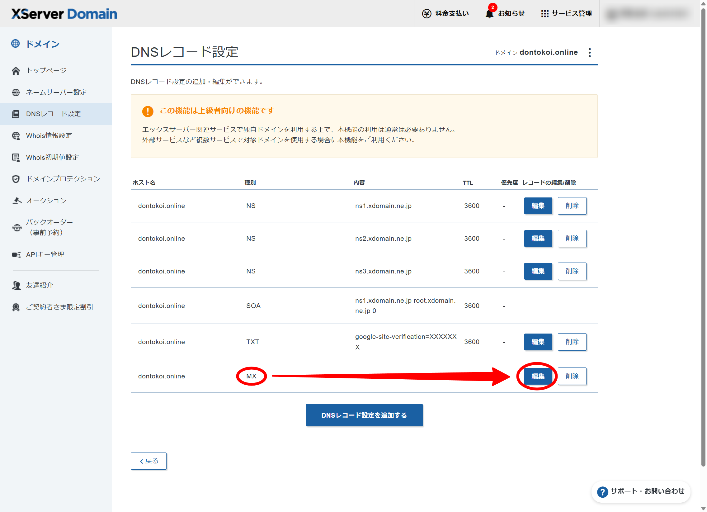707x512 pixels.
Task: Edit the ns2.xdomain.ne.jp NS record
Action: click(x=538, y=239)
